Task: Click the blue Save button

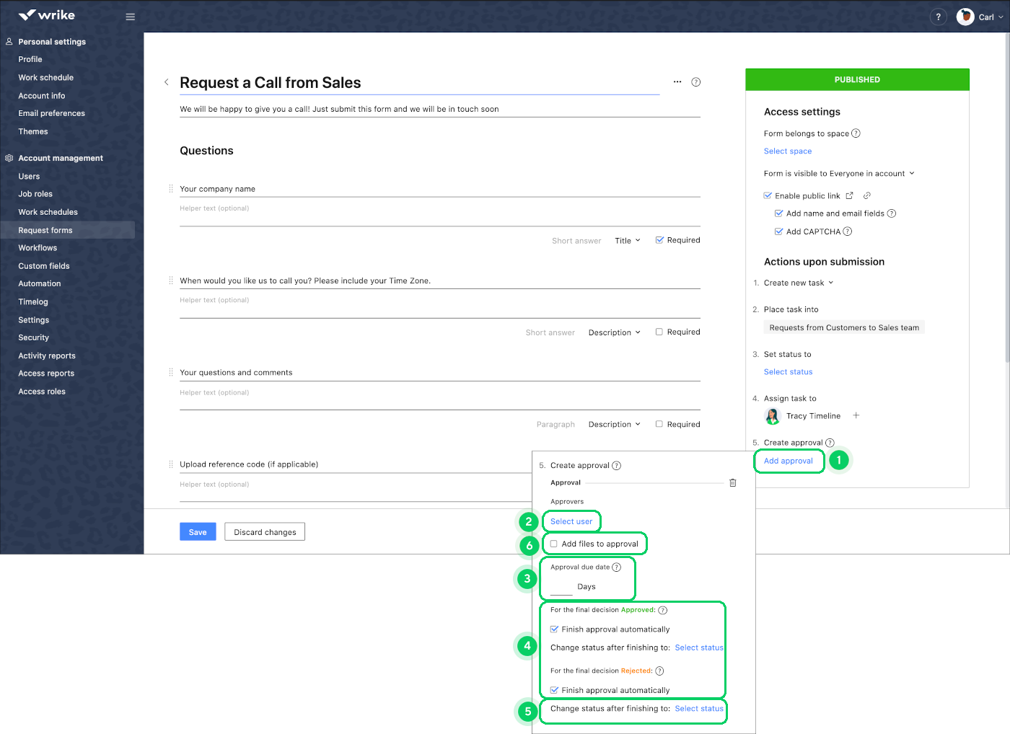Action: click(x=198, y=532)
